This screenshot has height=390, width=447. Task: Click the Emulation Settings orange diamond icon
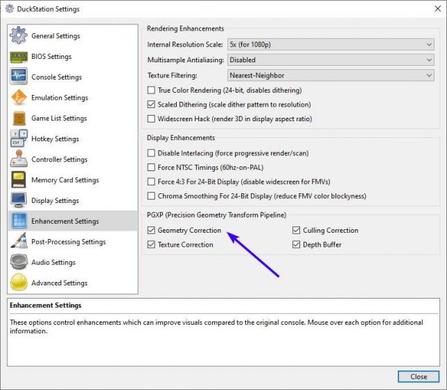19,98
